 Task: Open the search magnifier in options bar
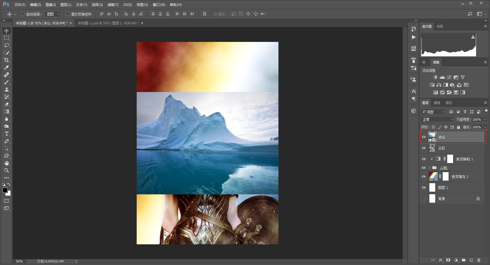point(470,14)
